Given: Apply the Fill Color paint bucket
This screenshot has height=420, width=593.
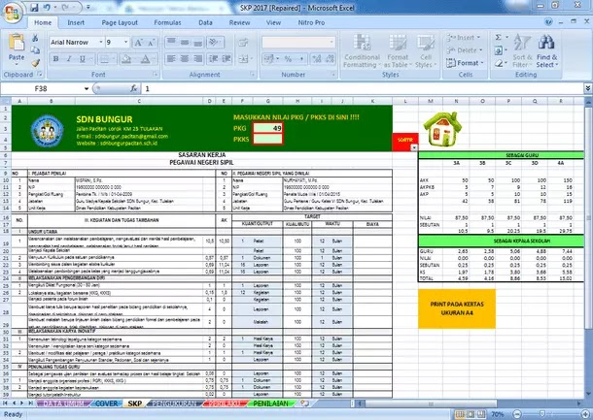Looking at the screenshot, I should 126,59.
